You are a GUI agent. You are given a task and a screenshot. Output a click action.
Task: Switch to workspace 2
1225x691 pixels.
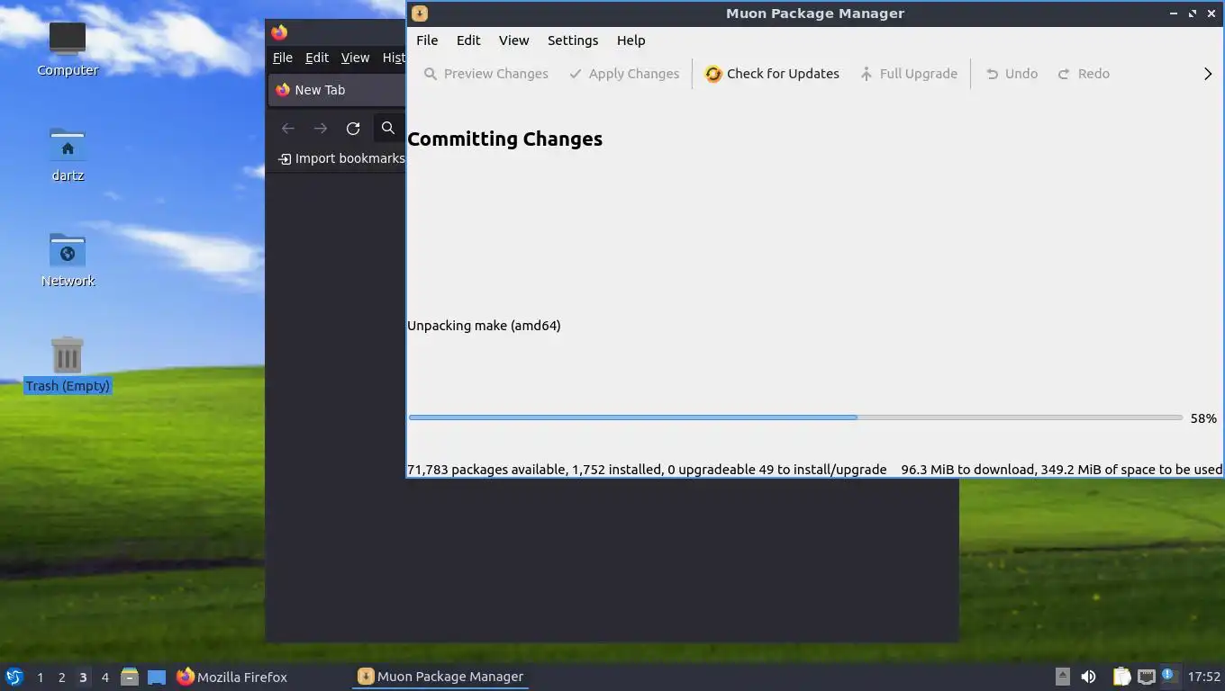tap(61, 678)
